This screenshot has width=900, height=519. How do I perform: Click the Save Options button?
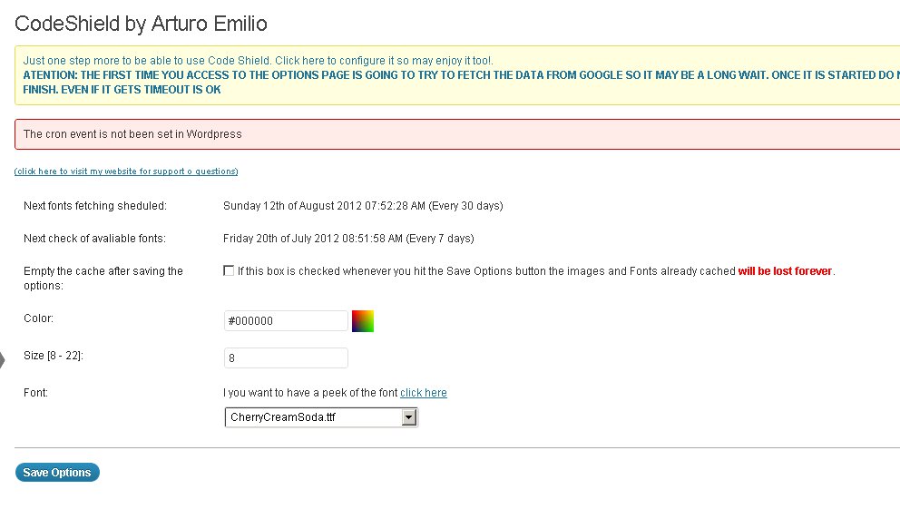pyautogui.click(x=57, y=473)
